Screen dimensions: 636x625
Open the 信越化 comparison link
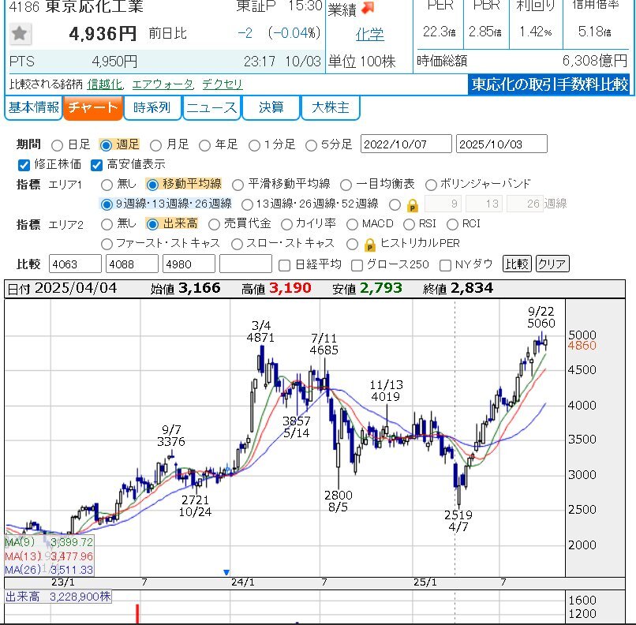(105, 84)
